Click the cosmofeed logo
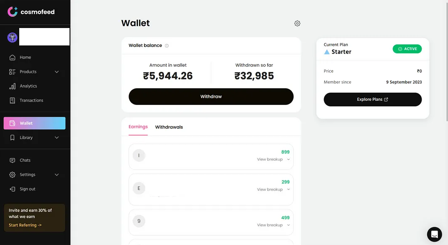 pos(31,12)
